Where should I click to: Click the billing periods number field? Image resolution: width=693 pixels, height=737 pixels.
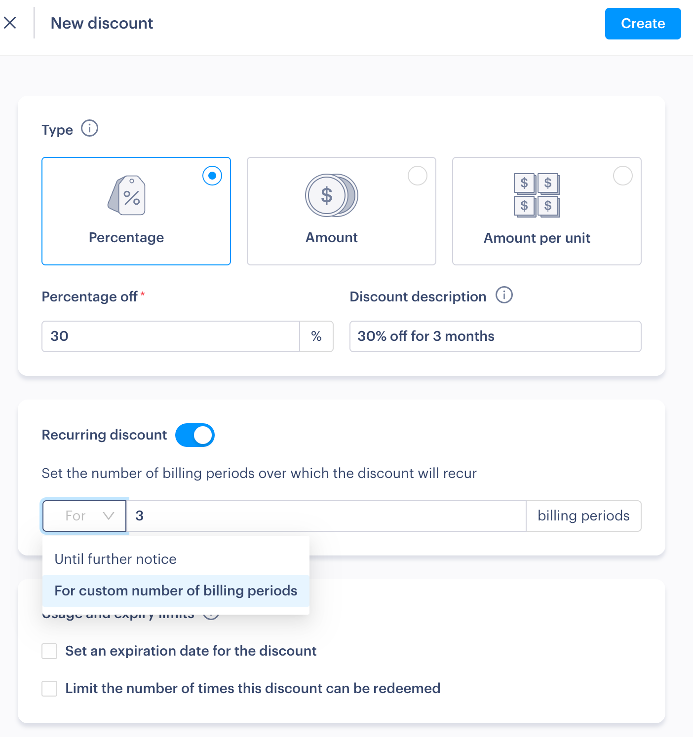point(326,516)
